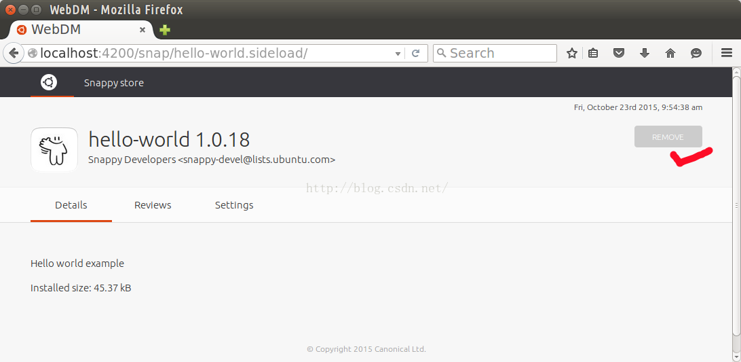741x362 pixels.
Task: Switch to the Details tab
Action: tap(71, 205)
